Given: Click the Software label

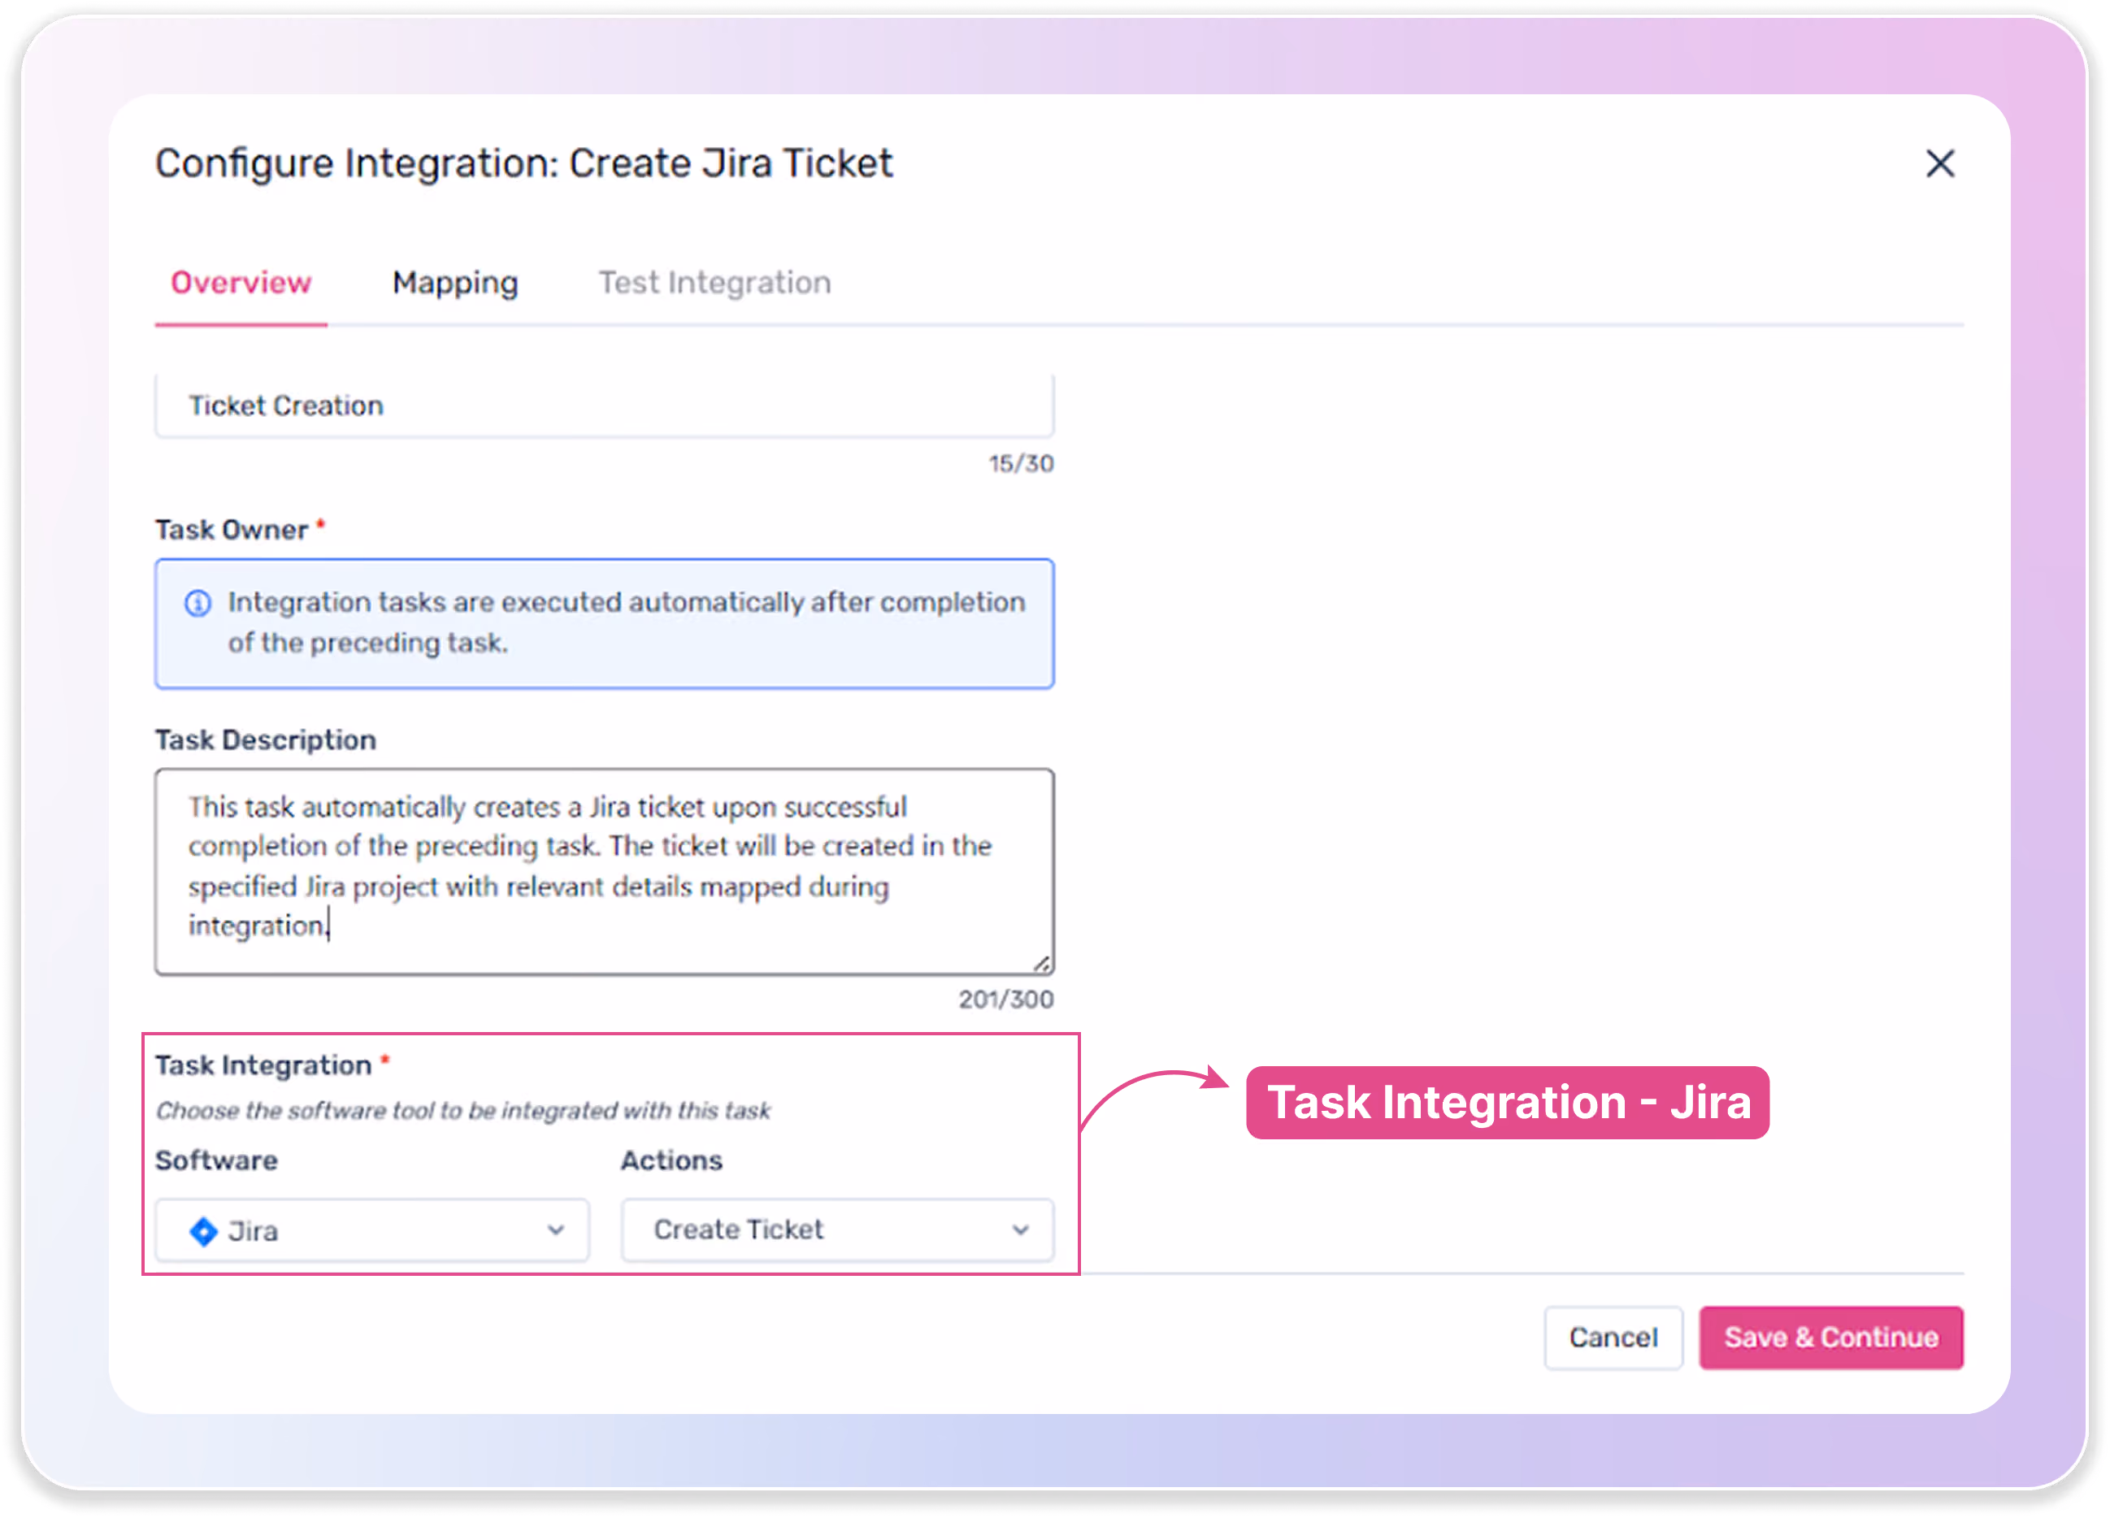Looking at the screenshot, I should pyautogui.click(x=217, y=1160).
